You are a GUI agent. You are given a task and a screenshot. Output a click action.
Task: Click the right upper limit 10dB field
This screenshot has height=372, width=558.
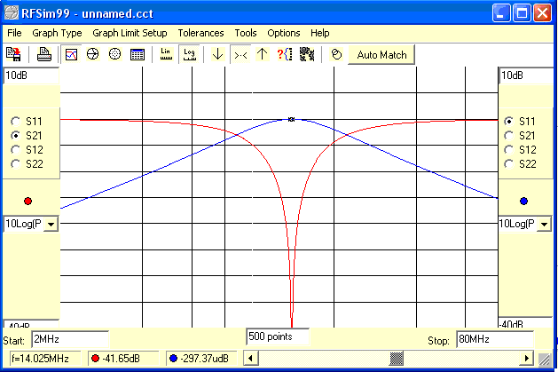click(x=526, y=75)
